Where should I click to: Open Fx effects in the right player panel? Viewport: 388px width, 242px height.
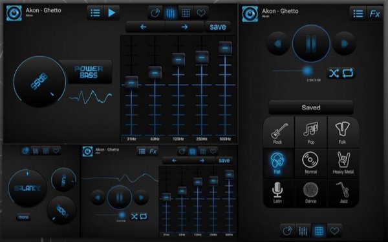click(x=374, y=14)
